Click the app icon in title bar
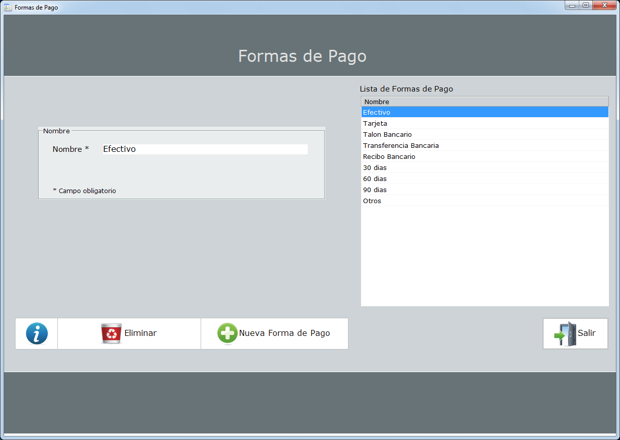 [x=8, y=8]
